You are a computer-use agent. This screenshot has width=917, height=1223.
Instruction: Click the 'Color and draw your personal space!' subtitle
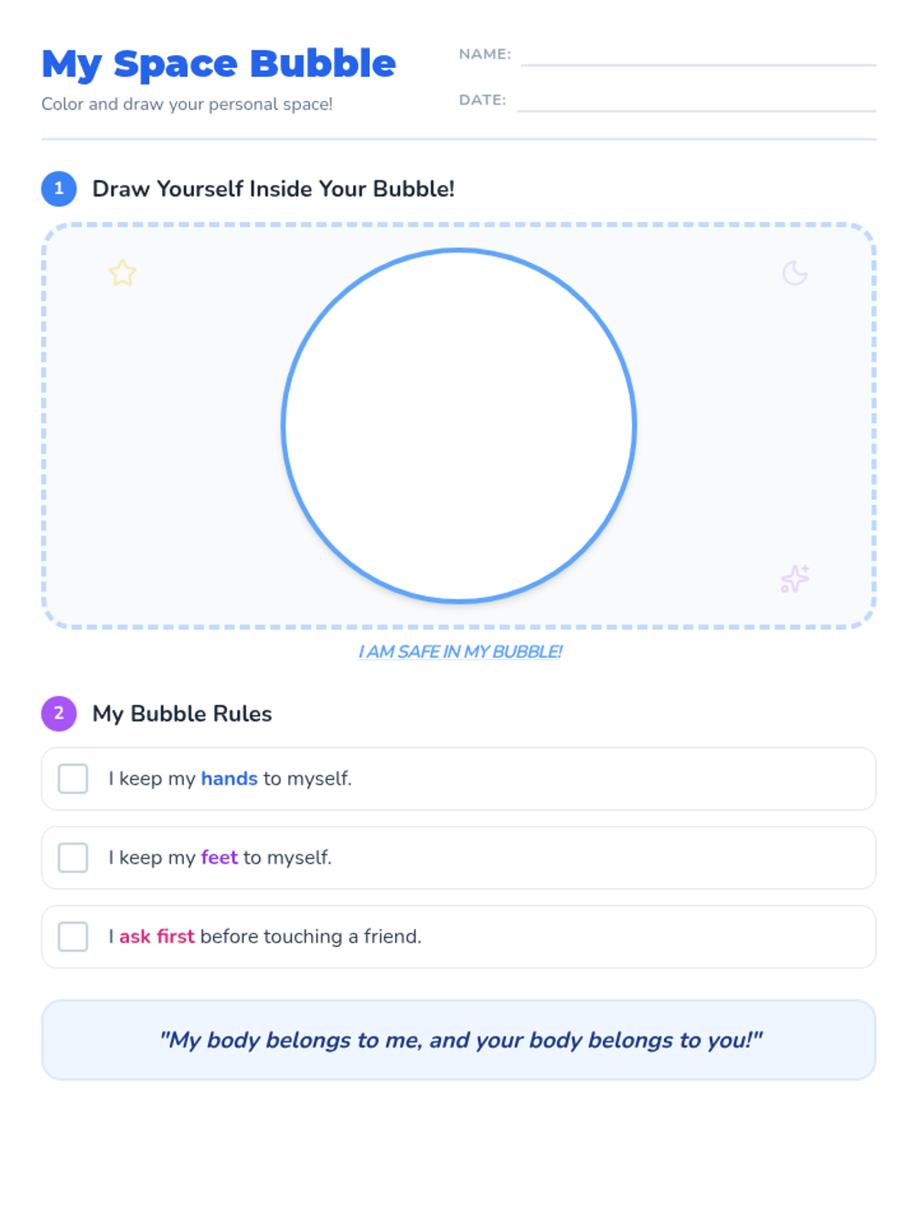(x=187, y=104)
